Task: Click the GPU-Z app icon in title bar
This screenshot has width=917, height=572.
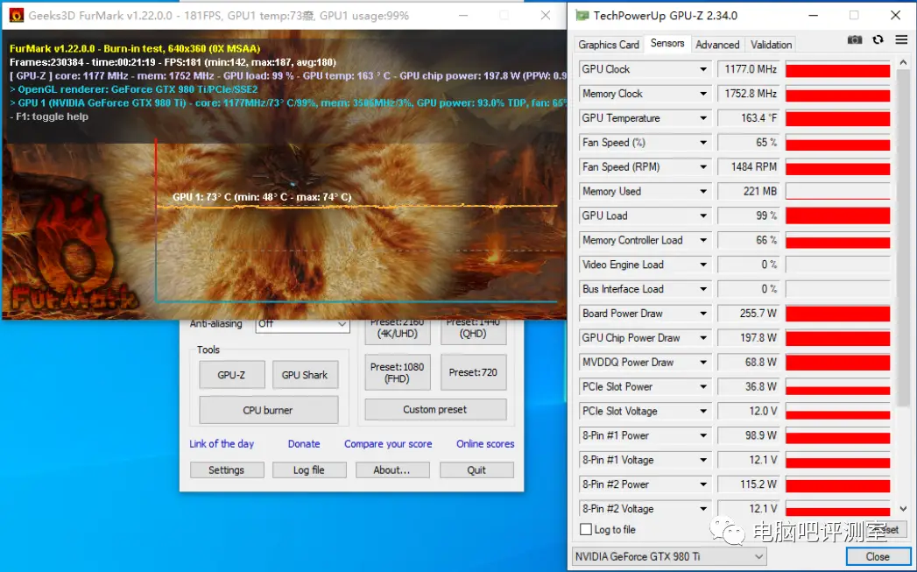Action: (x=582, y=15)
